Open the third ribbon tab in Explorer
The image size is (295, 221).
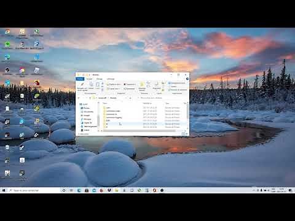(100, 79)
